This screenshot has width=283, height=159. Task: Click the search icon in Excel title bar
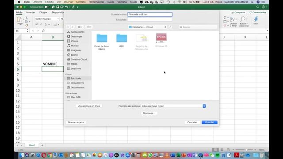coord(257,7)
